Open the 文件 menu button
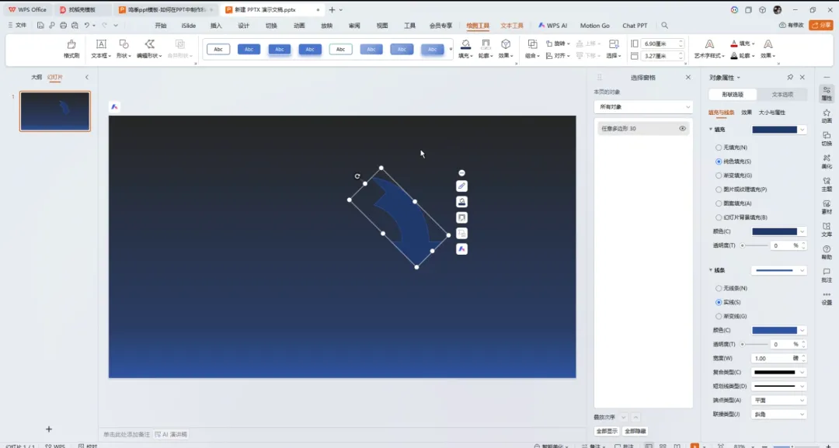839x448 pixels. click(17, 25)
